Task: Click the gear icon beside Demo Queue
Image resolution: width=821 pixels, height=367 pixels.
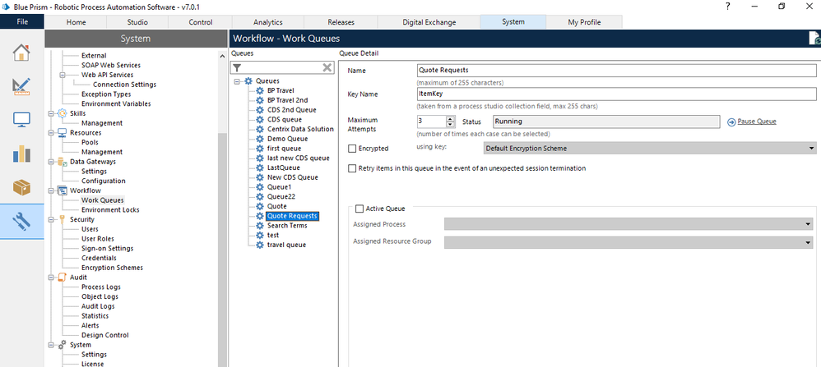Action: click(260, 139)
